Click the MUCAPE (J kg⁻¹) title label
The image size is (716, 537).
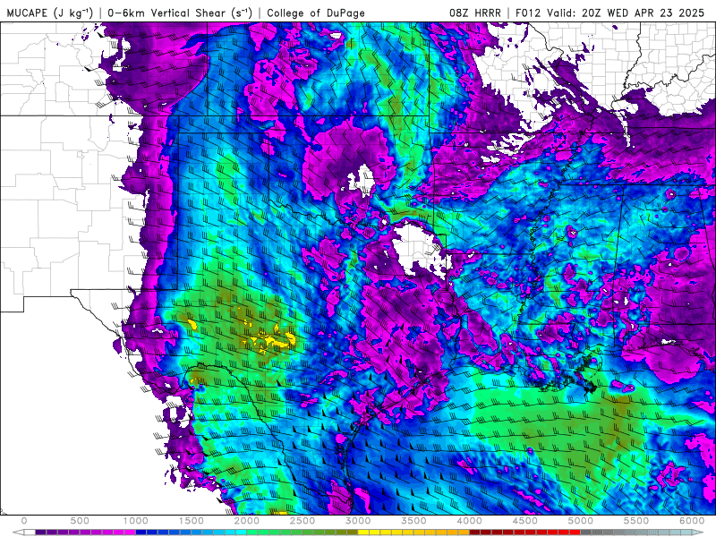pyautogui.click(x=49, y=13)
